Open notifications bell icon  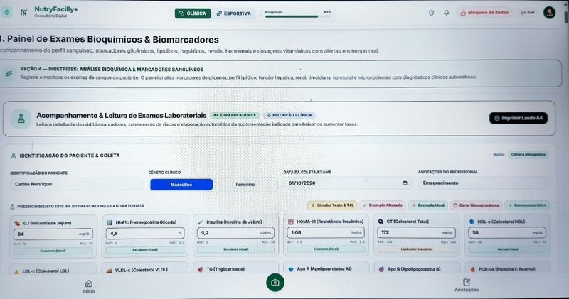[447, 13]
